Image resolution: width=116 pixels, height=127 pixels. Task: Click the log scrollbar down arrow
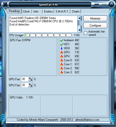coord(79,30)
